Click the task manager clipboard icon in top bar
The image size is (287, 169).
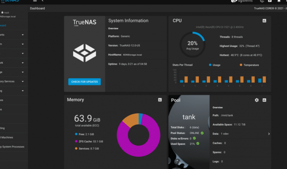coord(270,1)
